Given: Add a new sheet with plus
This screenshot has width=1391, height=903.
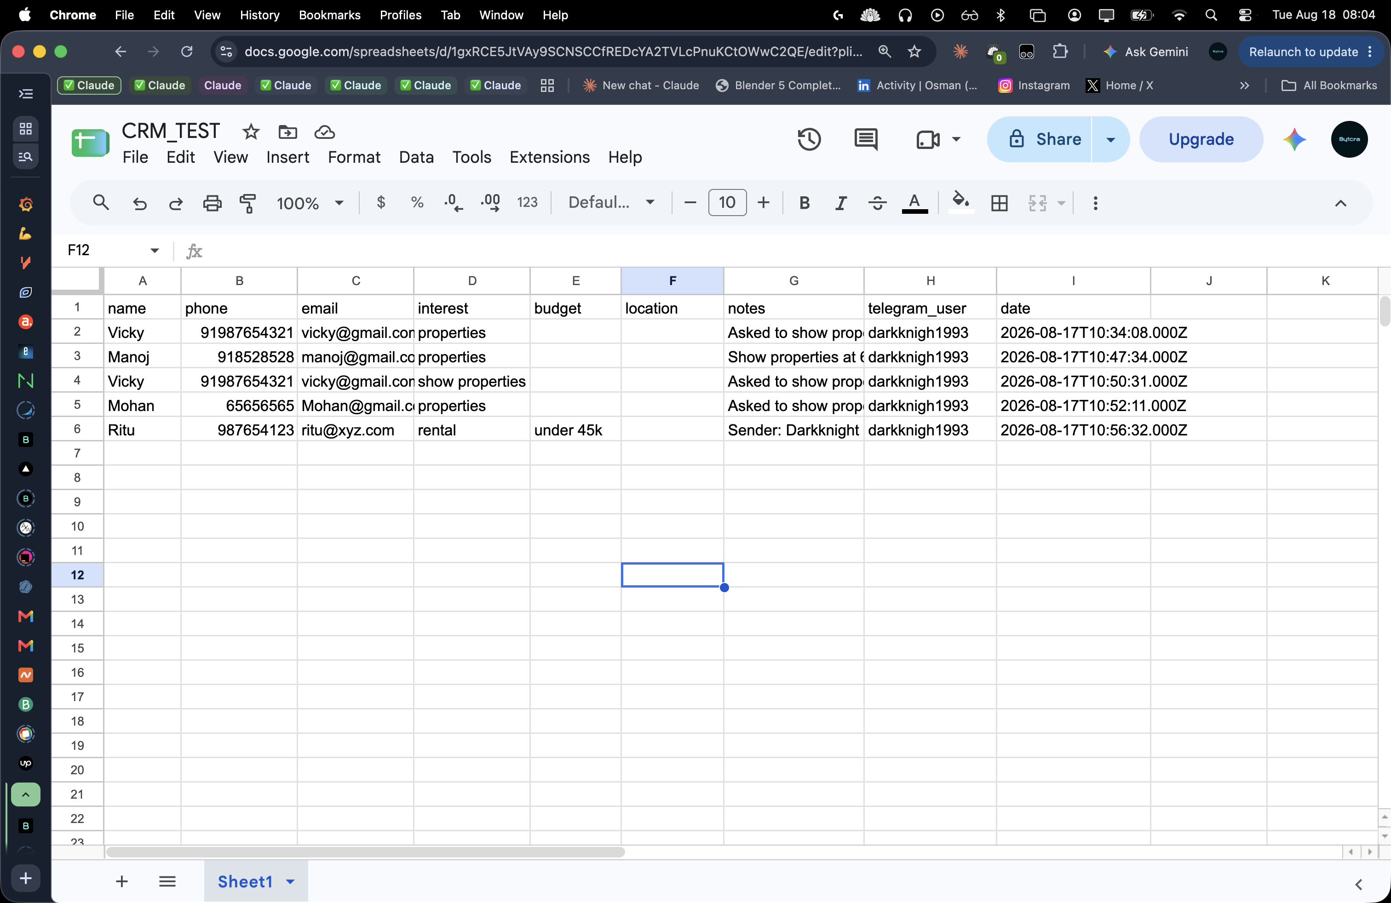Looking at the screenshot, I should [121, 881].
